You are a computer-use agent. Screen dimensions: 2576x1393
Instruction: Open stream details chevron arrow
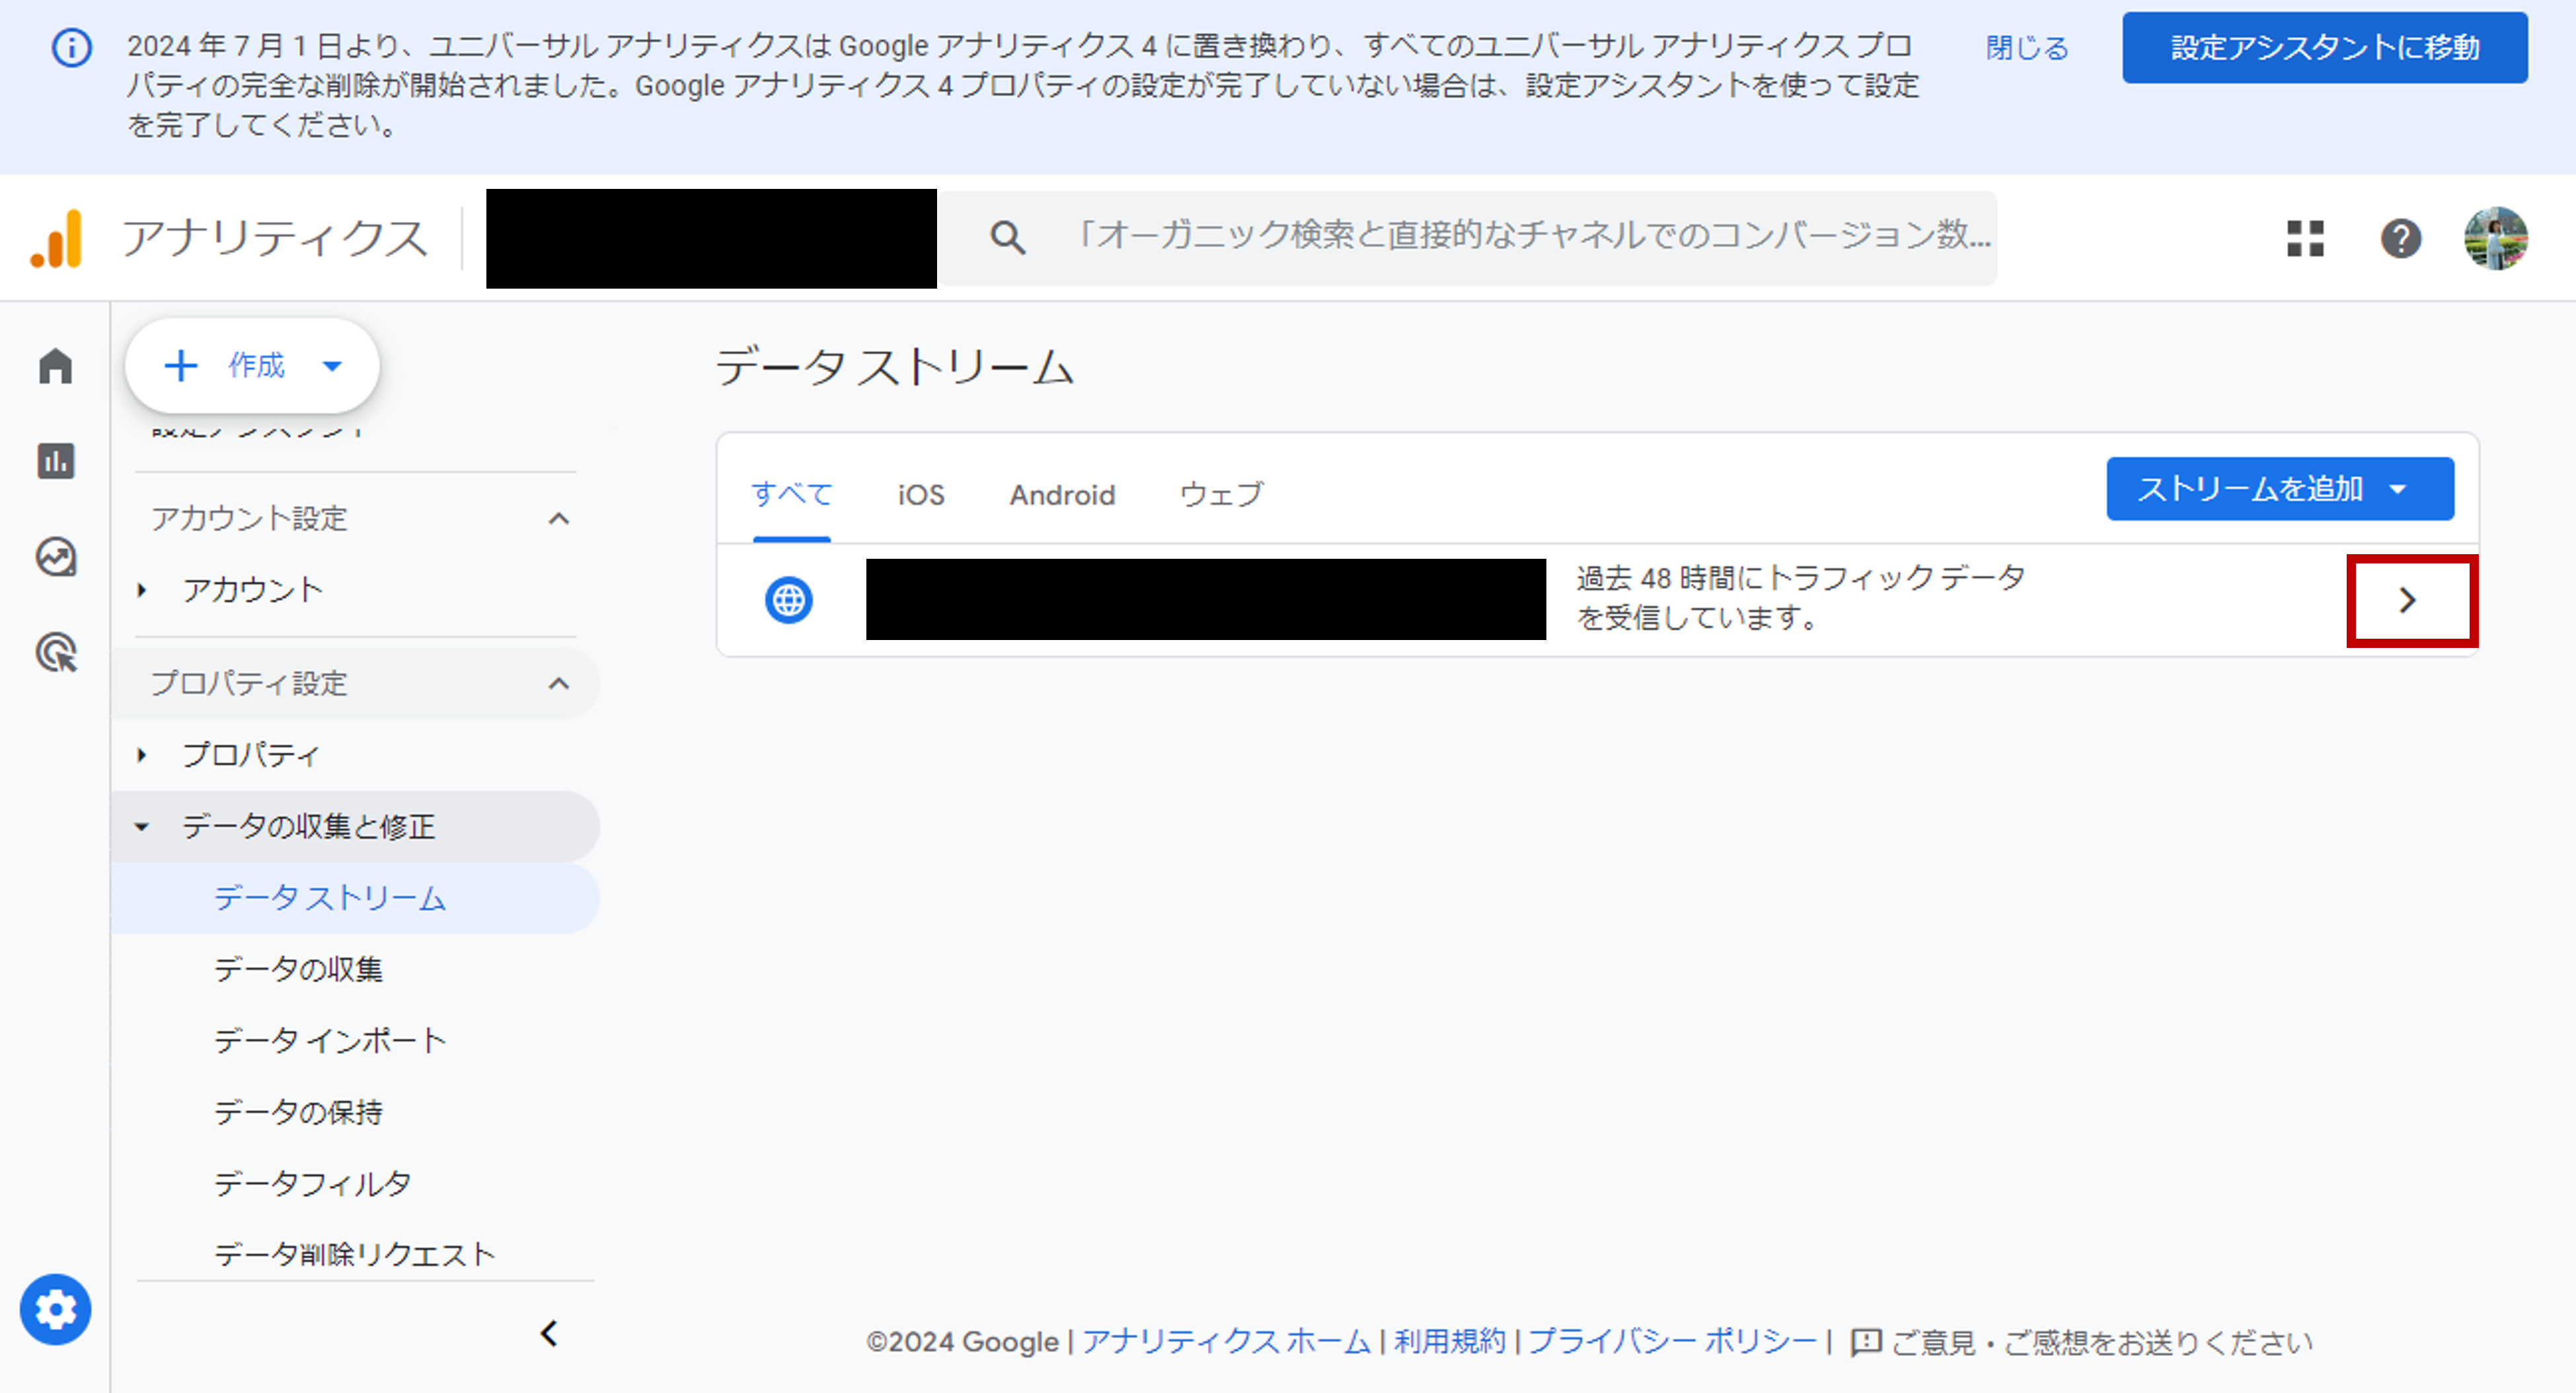point(2408,600)
